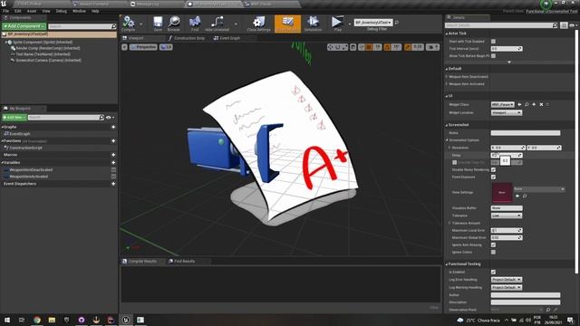
Task: Open the debug filter object dropdown
Action: (x=373, y=23)
